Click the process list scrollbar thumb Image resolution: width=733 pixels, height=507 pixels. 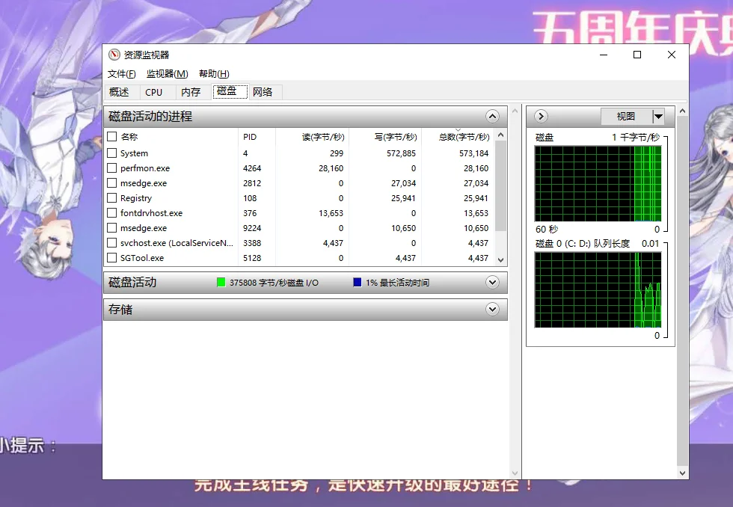click(x=500, y=185)
